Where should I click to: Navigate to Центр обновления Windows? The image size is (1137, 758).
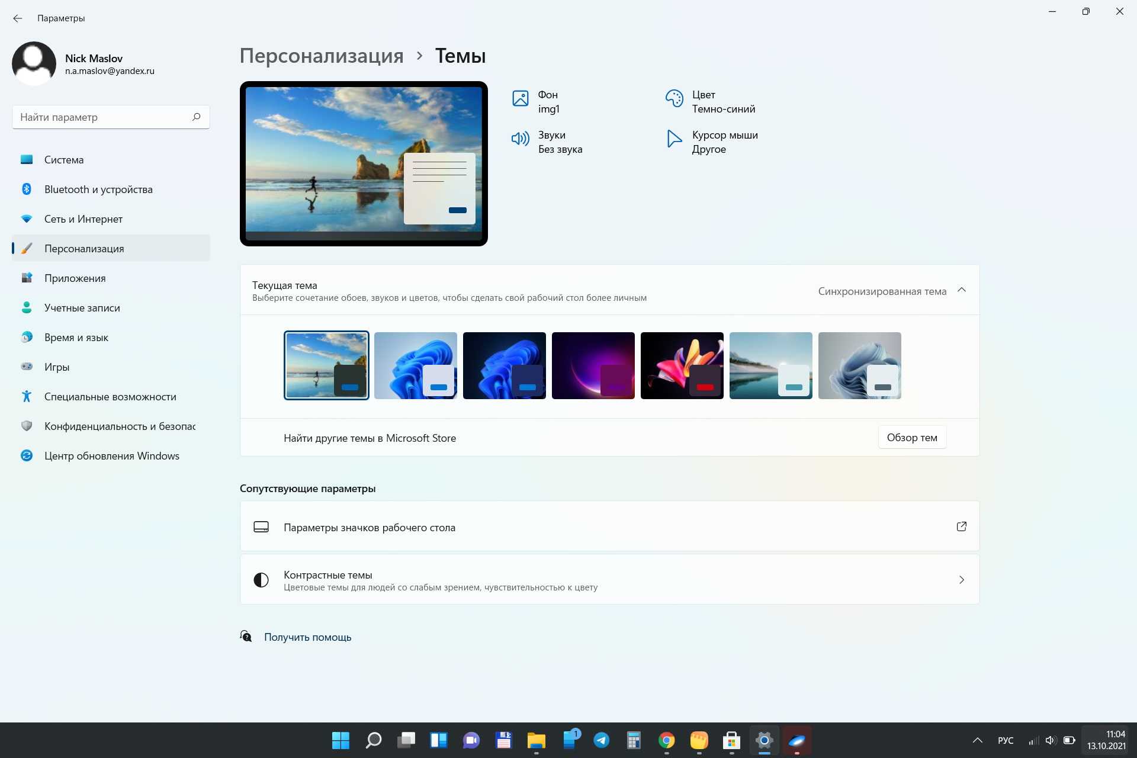[111, 456]
